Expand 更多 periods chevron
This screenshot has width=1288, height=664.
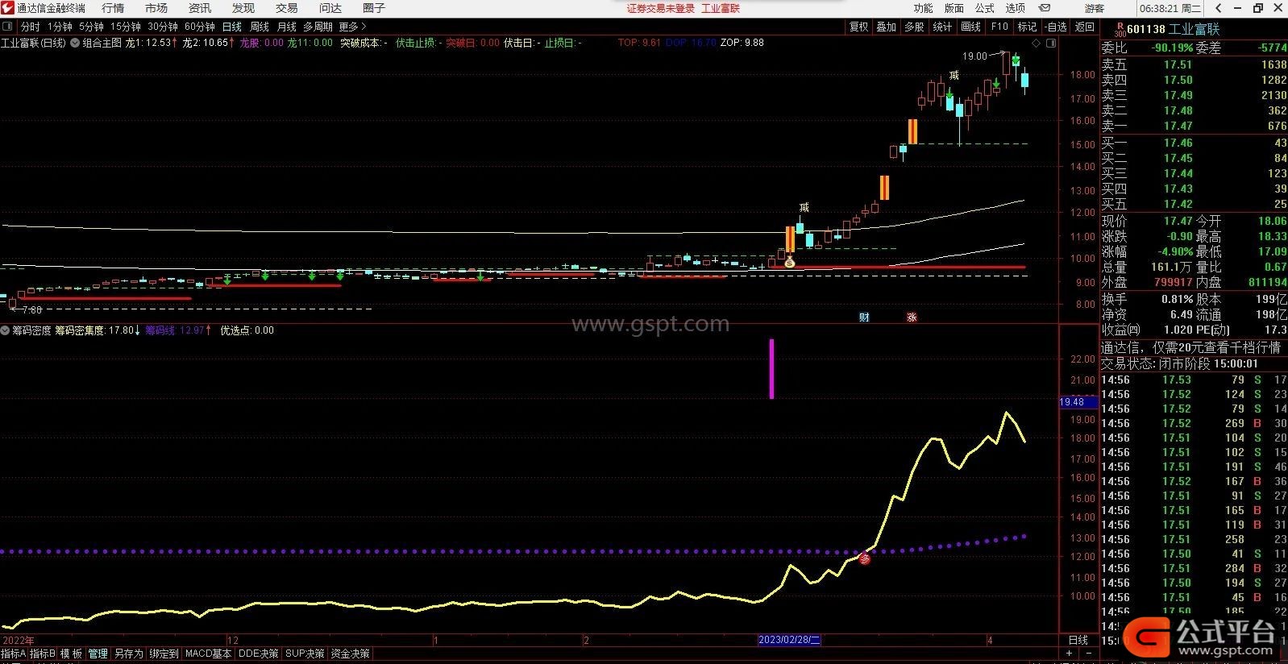[364, 27]
